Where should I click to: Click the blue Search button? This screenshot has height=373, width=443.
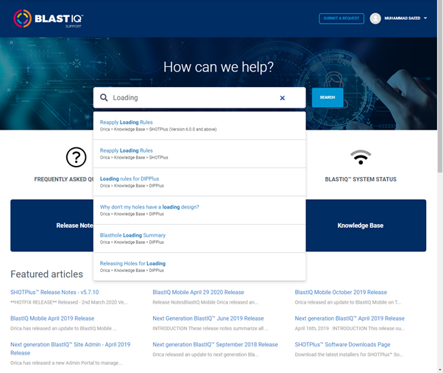[x=327, y=97]
